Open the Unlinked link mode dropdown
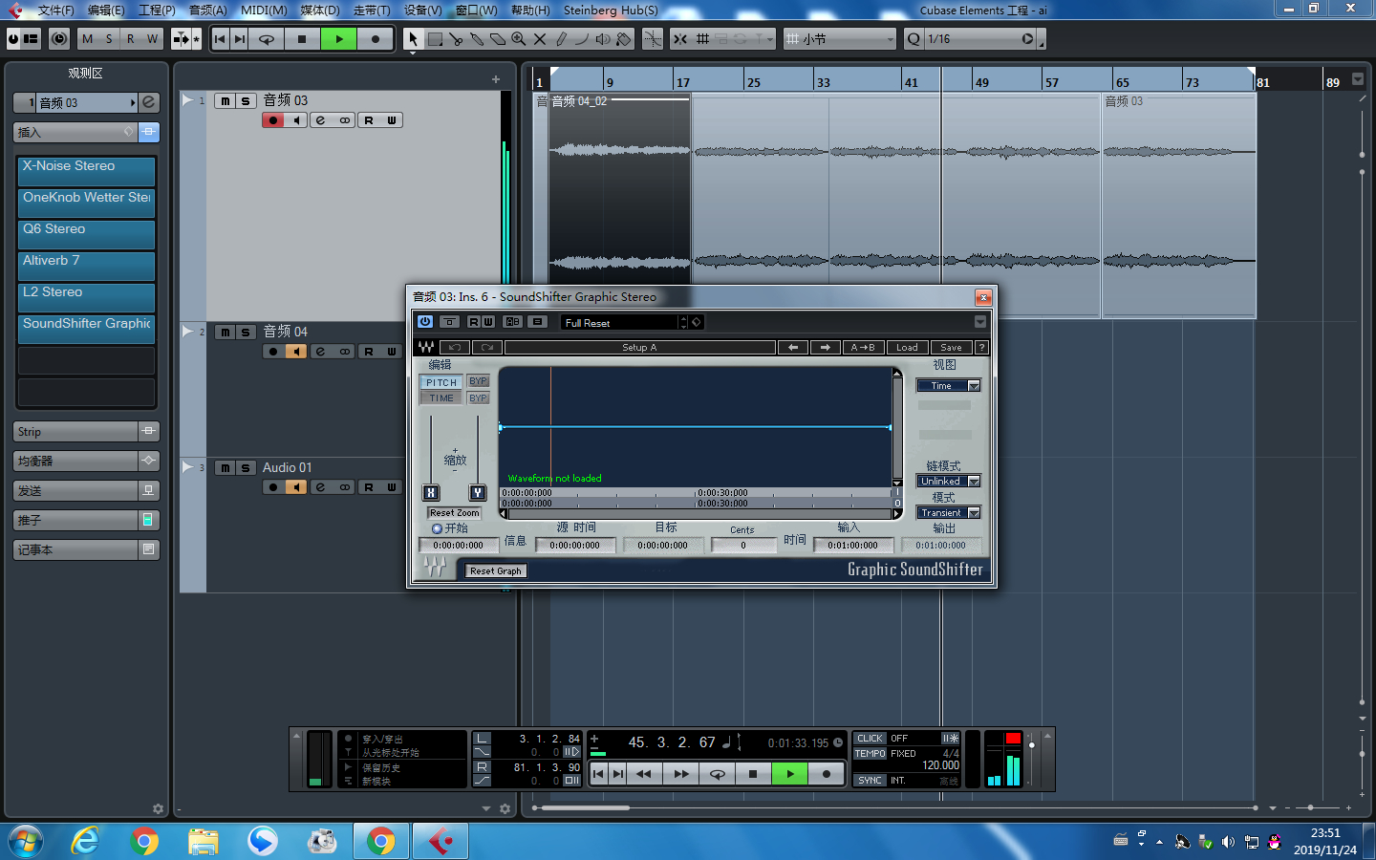This screenshot has height=860, width=1376. (x=948, y=482)
